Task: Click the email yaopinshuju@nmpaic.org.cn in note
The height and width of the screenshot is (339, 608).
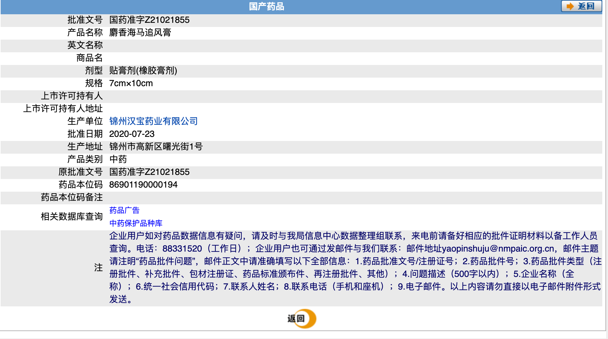Action: 498,249
